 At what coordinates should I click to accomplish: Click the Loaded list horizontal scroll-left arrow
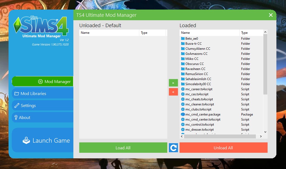pos(182,137)
